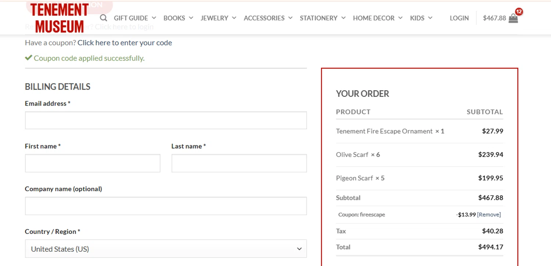The image size is (551, 266).
Task: Click the Coupon: fireescape label
Action: tap(361, 215)
